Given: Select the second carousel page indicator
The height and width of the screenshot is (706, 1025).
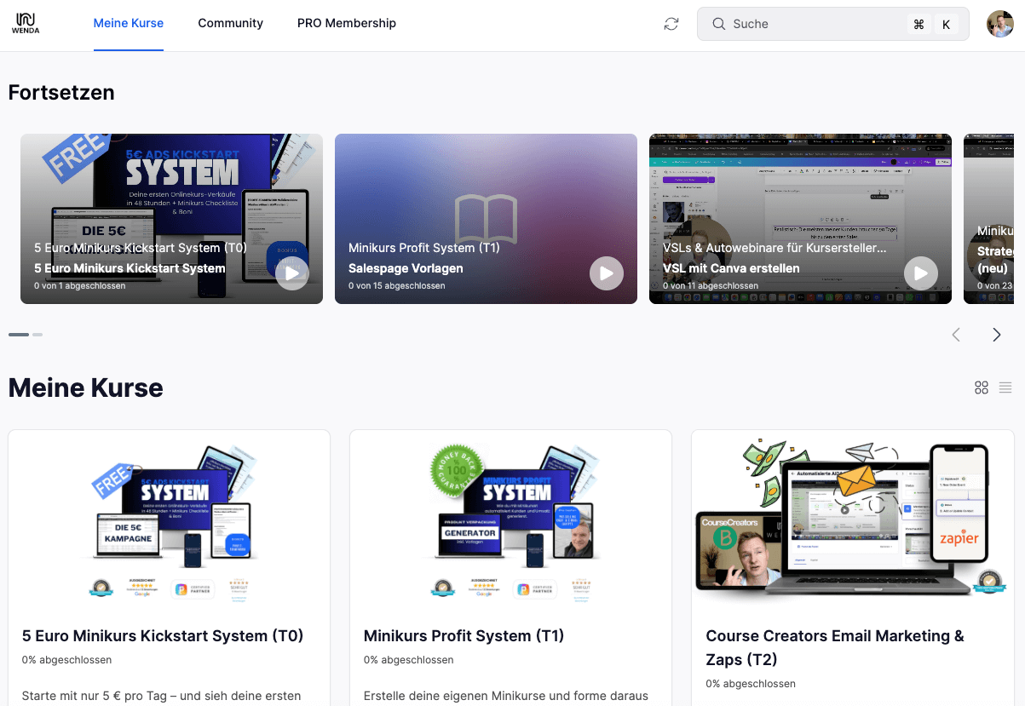Looking at the screenshot, I should click(37, 335).
